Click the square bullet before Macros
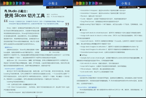 80,30
